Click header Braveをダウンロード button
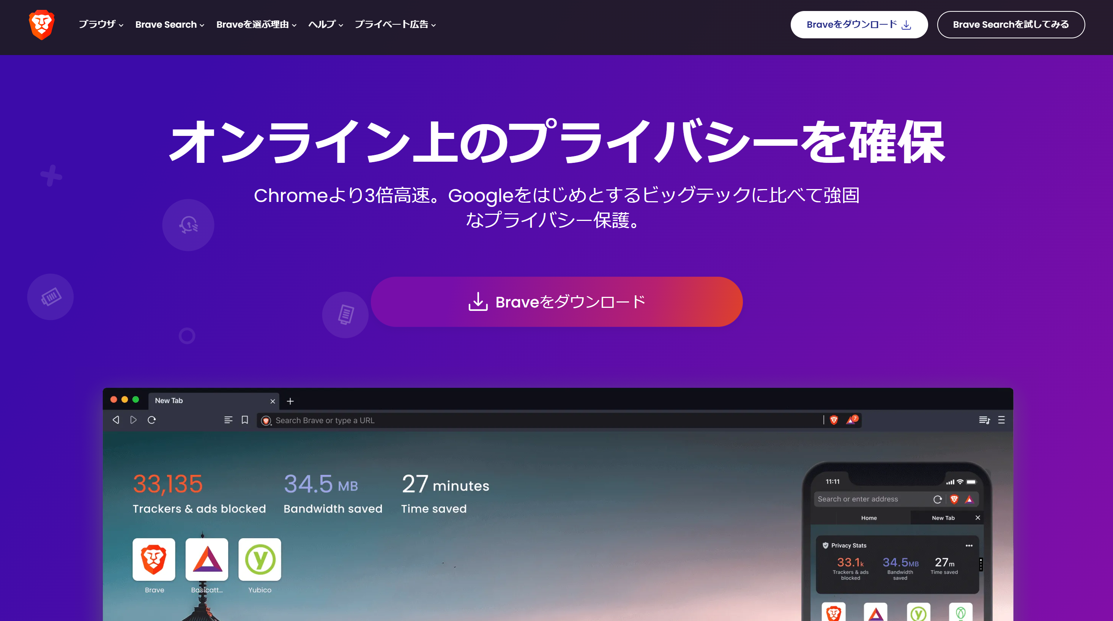 click(859, 25)
